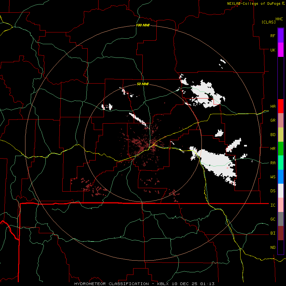Click the BI legend label

(x=273, y=233)
